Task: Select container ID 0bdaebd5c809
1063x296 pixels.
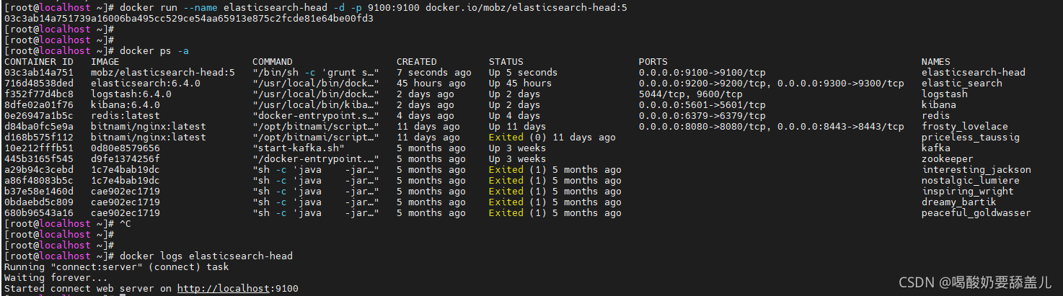Action: pos(39,202)
